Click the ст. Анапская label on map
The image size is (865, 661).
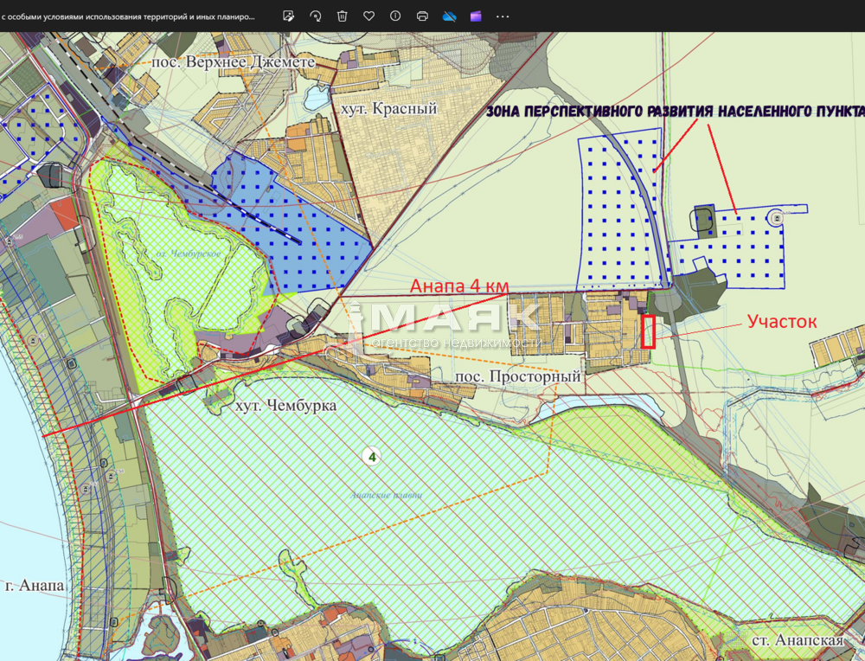[x=797, y=640]
